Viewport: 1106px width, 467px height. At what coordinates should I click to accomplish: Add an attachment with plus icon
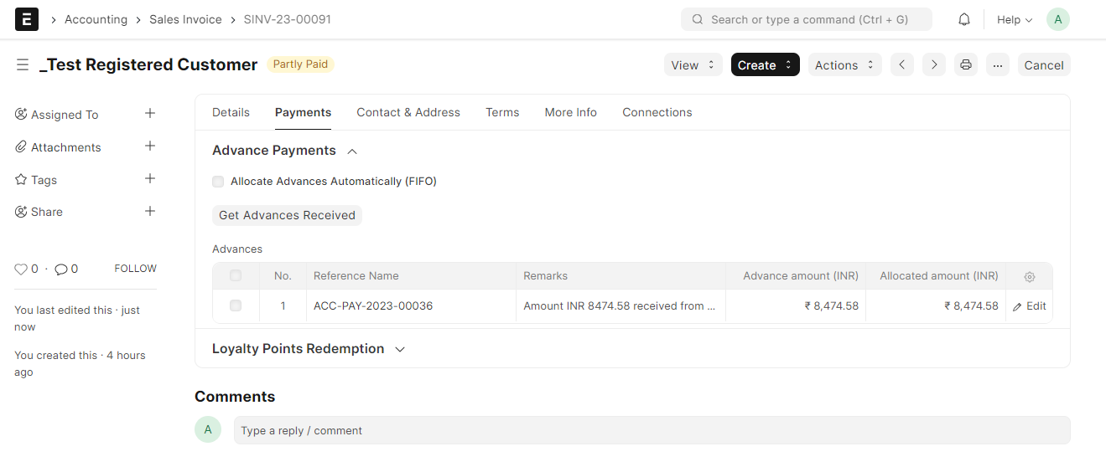tap(150, 146)
